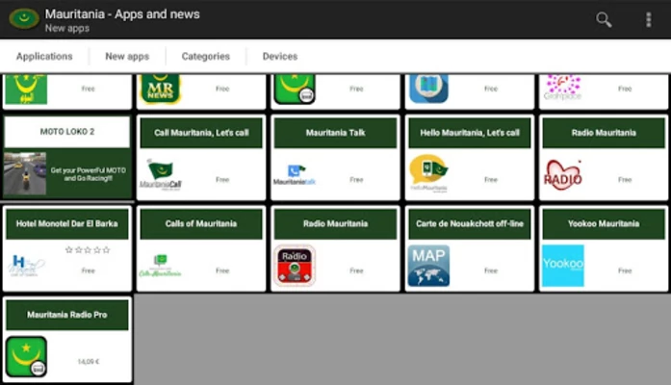The width and height of the screenshot is (671, 385).
Task: Select the Mauritania Radio Pro flag icon
Action: pyautogui.click(x=26, y=356)
